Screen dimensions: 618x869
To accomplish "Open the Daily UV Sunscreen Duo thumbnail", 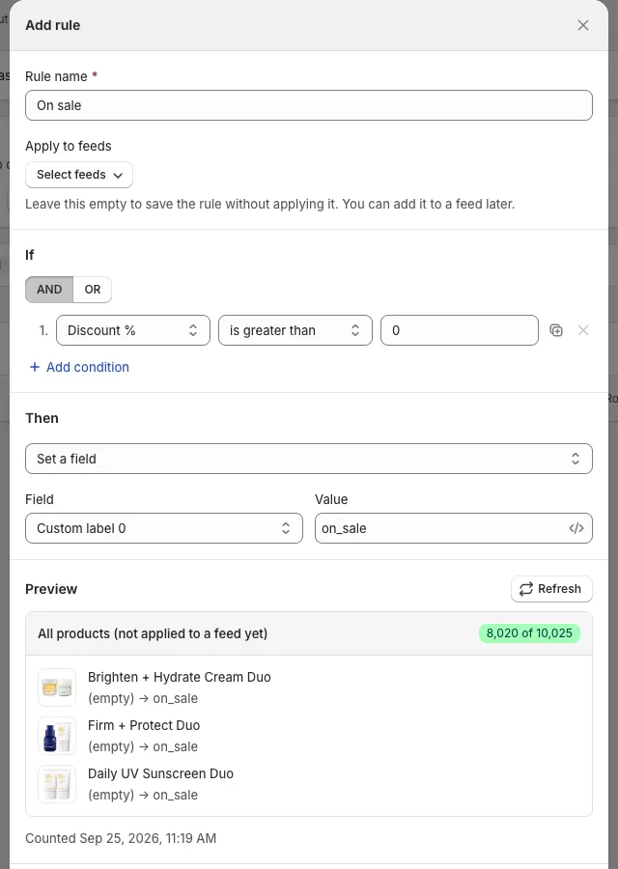I will tap(57, 784).
